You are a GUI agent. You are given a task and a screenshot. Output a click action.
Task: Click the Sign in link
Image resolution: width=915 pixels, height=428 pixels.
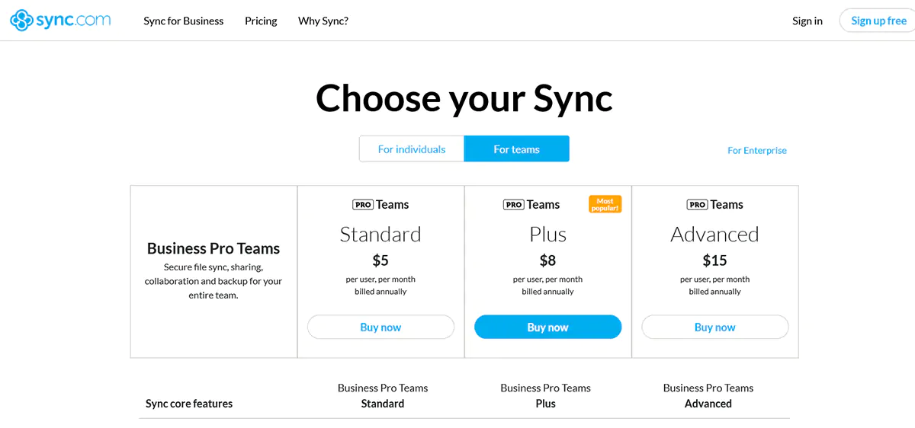807,21
